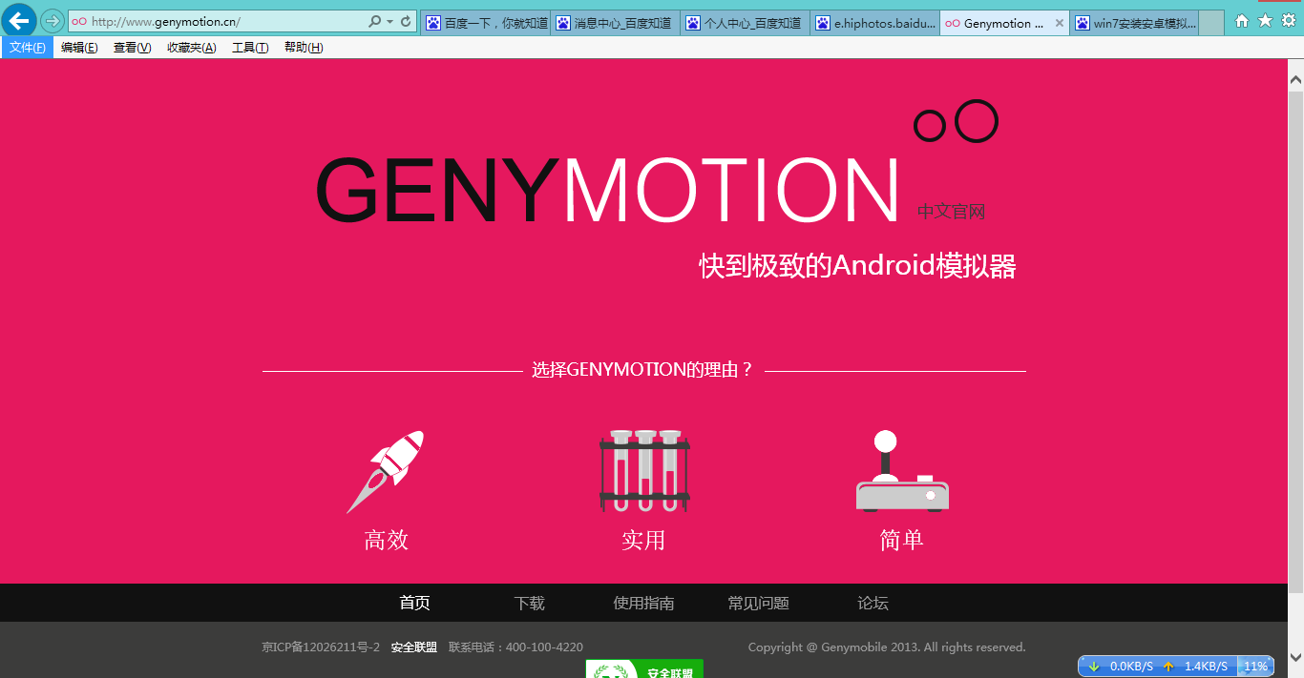The height and width of the screenshot is (678, 1304).
Task: Click the 安全联盟 footer link
Action: point(414,647)
